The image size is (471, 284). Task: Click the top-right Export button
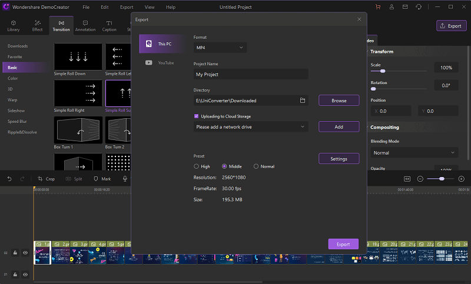tap(451, 26)
